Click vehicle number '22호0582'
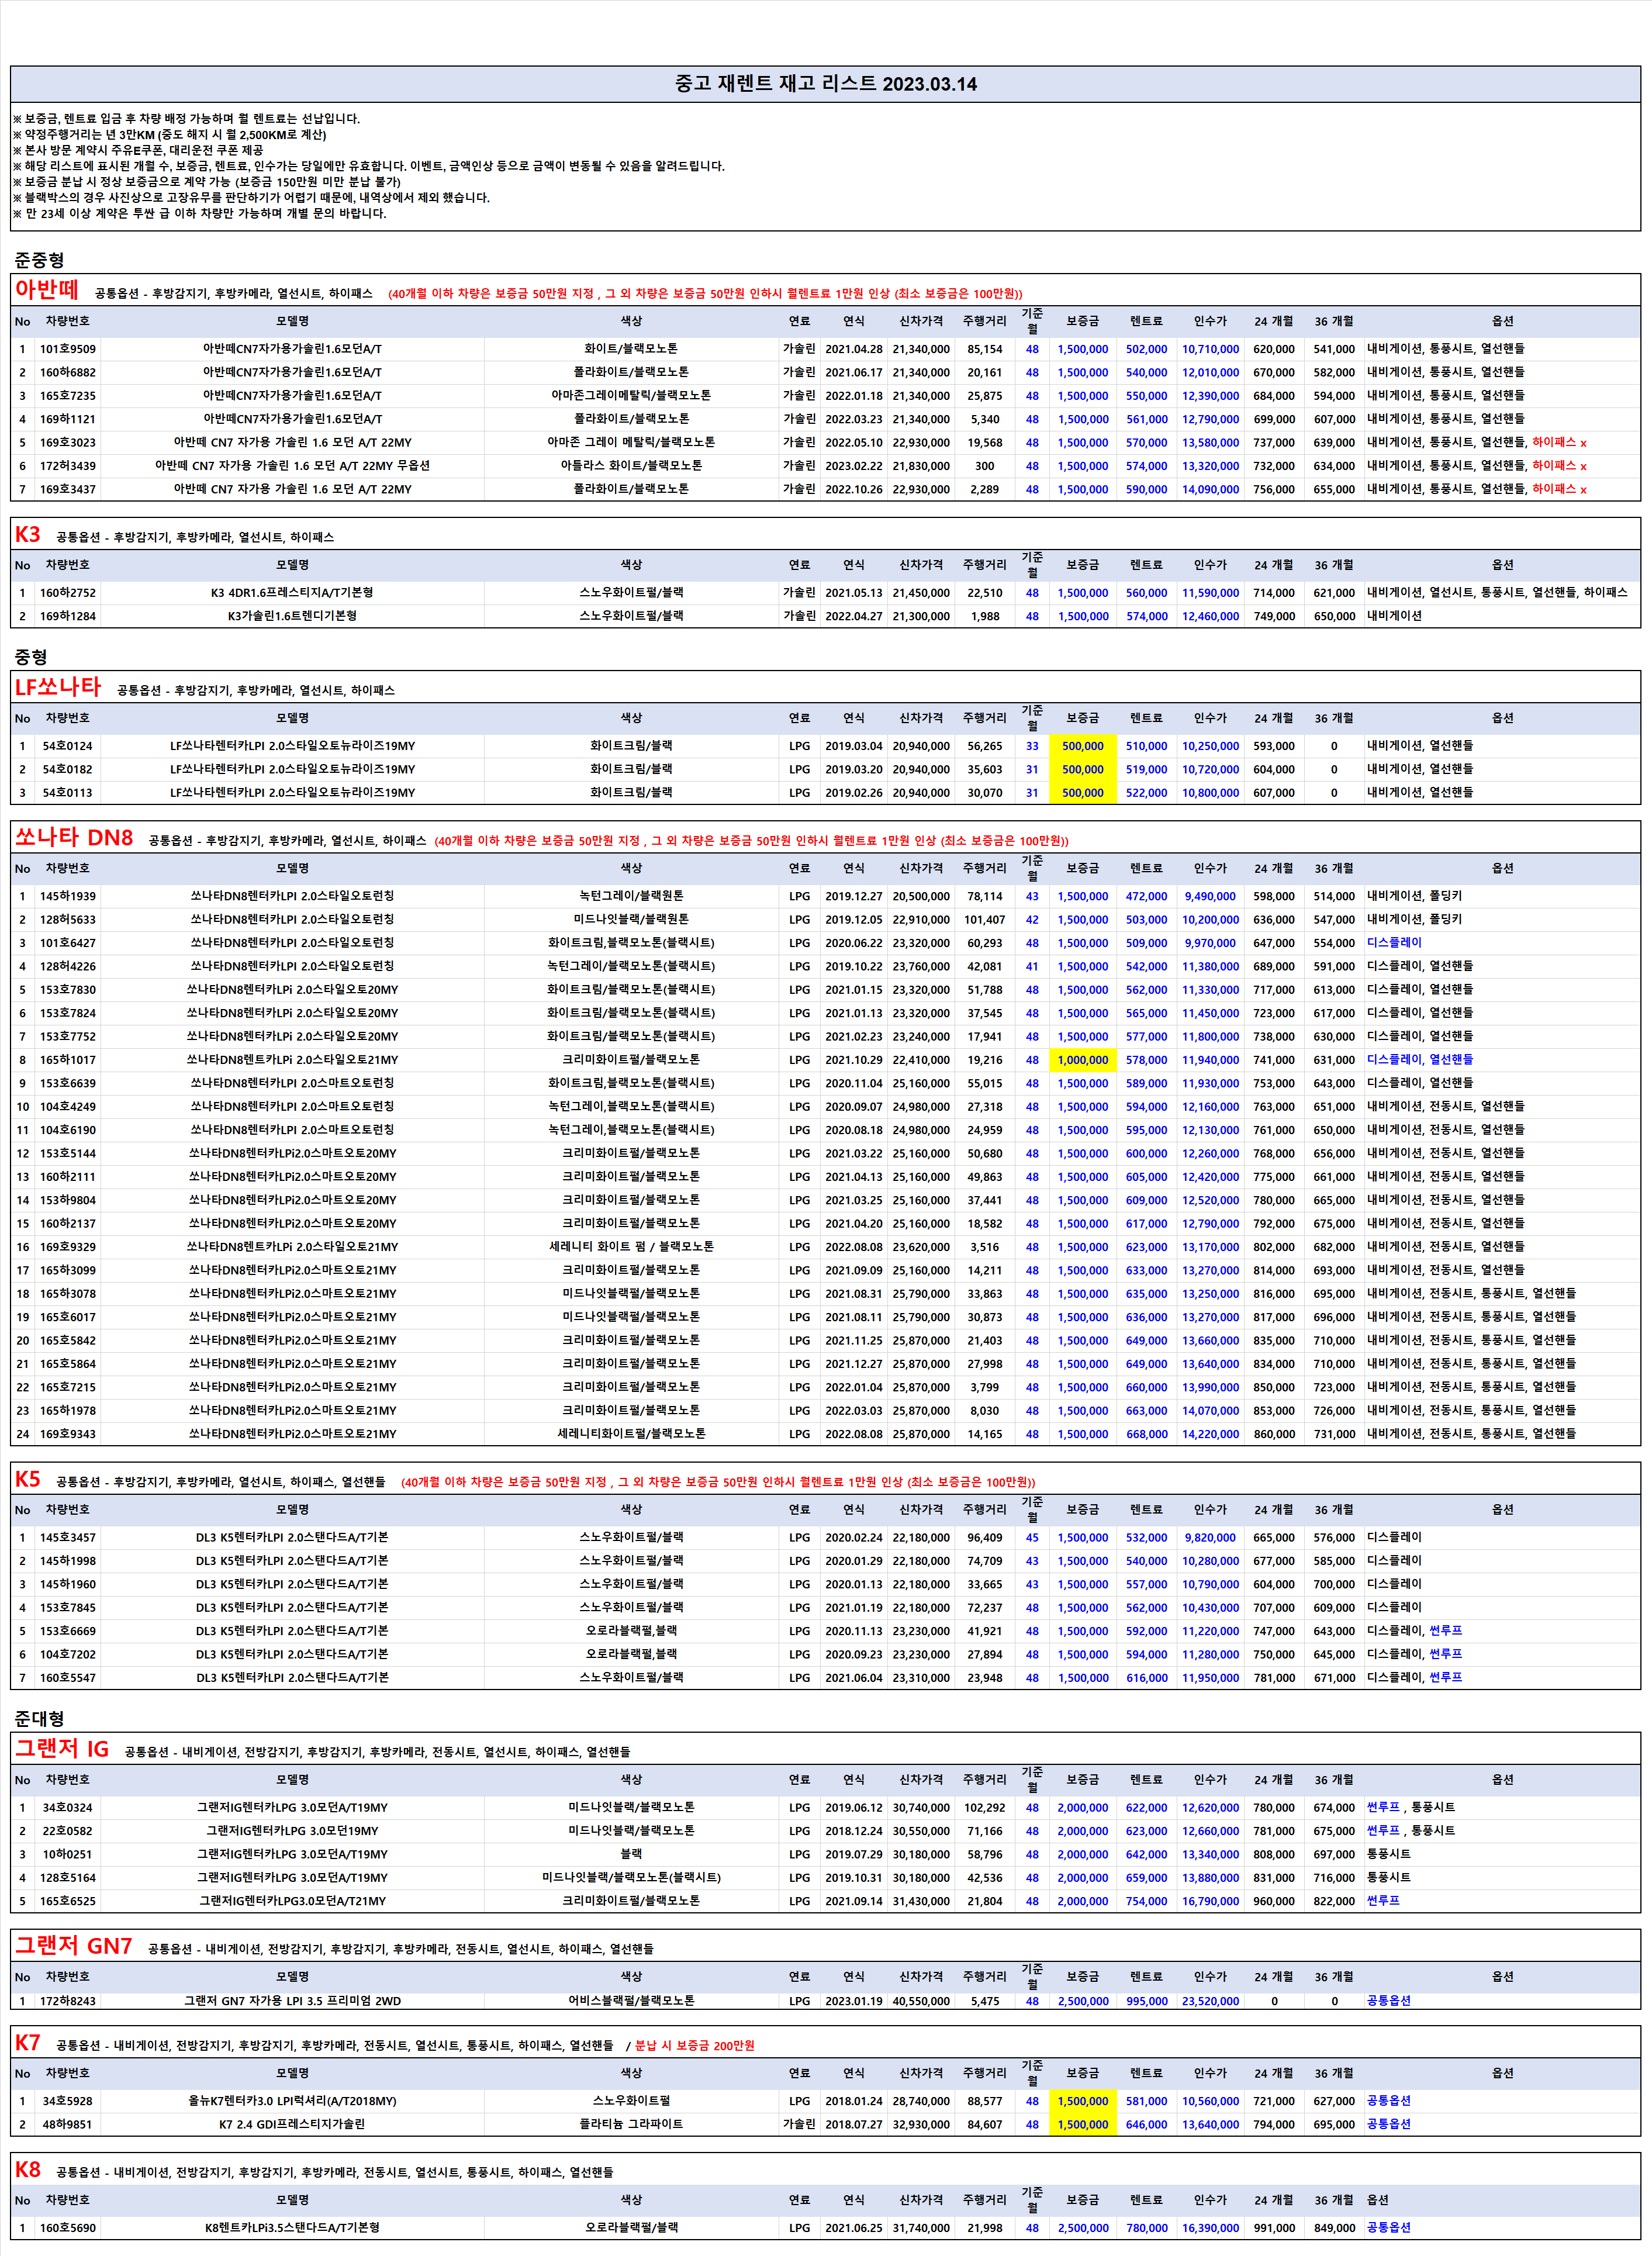 [68, 1831]
